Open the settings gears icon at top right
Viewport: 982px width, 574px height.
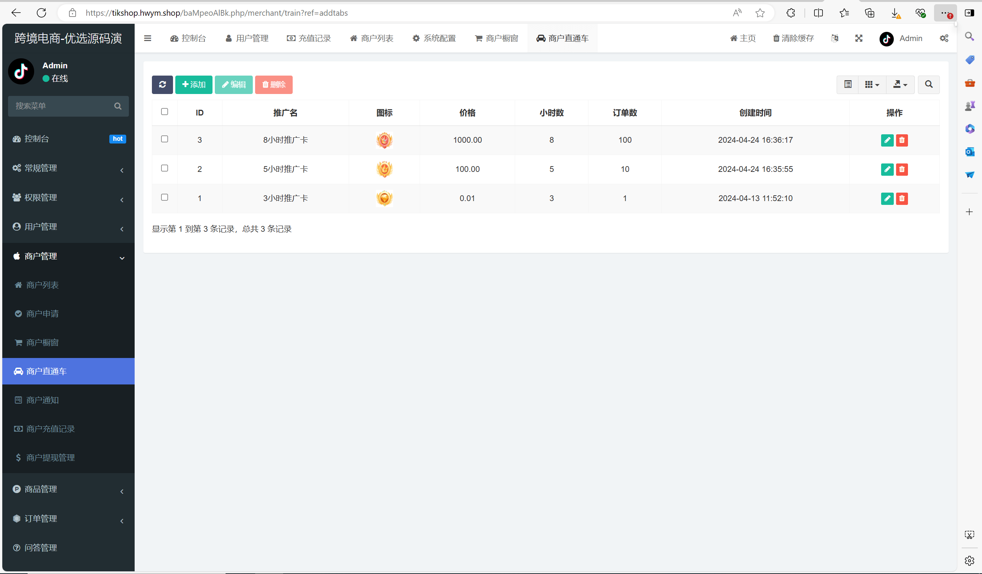coord(944,38)
